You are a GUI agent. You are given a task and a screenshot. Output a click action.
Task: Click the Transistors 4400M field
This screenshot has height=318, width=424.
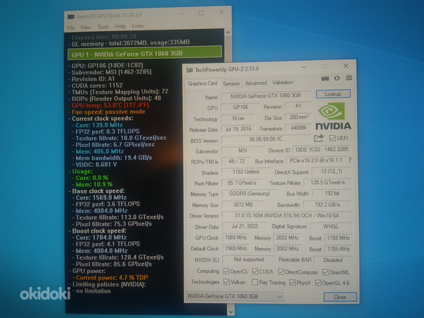[x=298, y=128]
